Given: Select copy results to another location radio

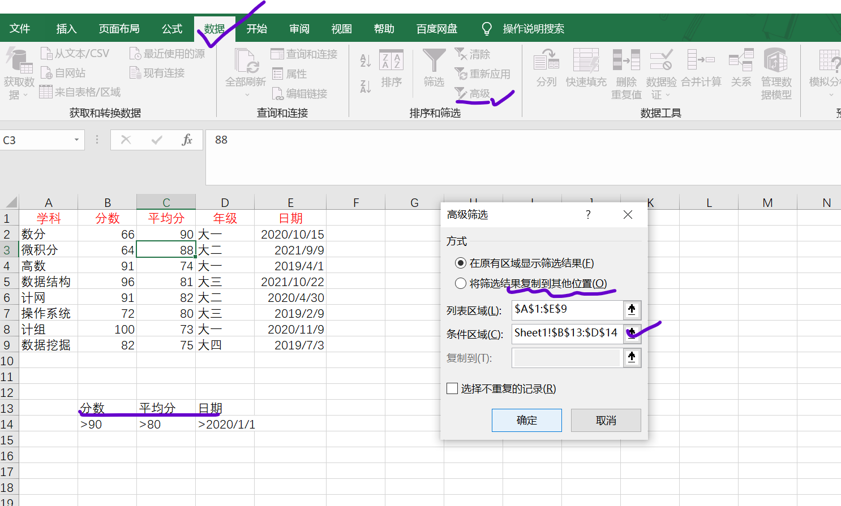Looking at the screenshot, I should [x=461, y=284].
